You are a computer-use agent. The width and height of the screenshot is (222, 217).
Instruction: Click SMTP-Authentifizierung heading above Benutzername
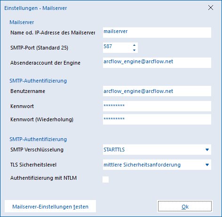pyautogui.click(x=38, y=81)
